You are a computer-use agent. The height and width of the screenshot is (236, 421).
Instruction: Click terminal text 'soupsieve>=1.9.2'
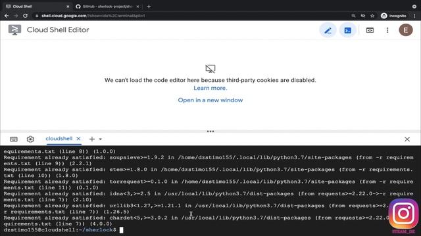(136, 157)
